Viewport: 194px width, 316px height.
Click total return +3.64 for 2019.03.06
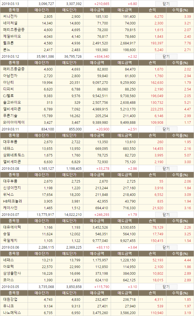[x=132, y=247]
